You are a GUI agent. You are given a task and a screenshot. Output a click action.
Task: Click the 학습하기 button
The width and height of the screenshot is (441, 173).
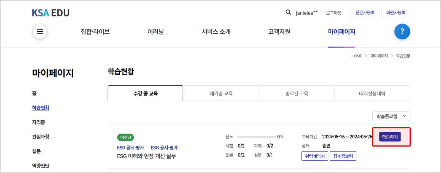tap(390, 137)
